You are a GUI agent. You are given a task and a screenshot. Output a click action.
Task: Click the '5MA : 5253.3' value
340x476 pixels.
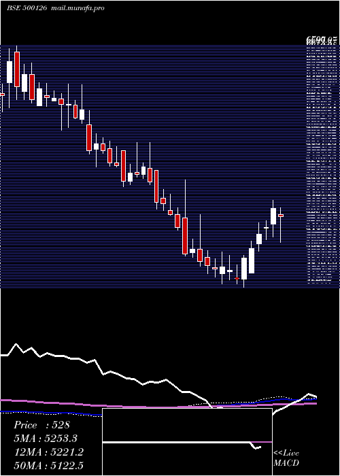point(46,439)
